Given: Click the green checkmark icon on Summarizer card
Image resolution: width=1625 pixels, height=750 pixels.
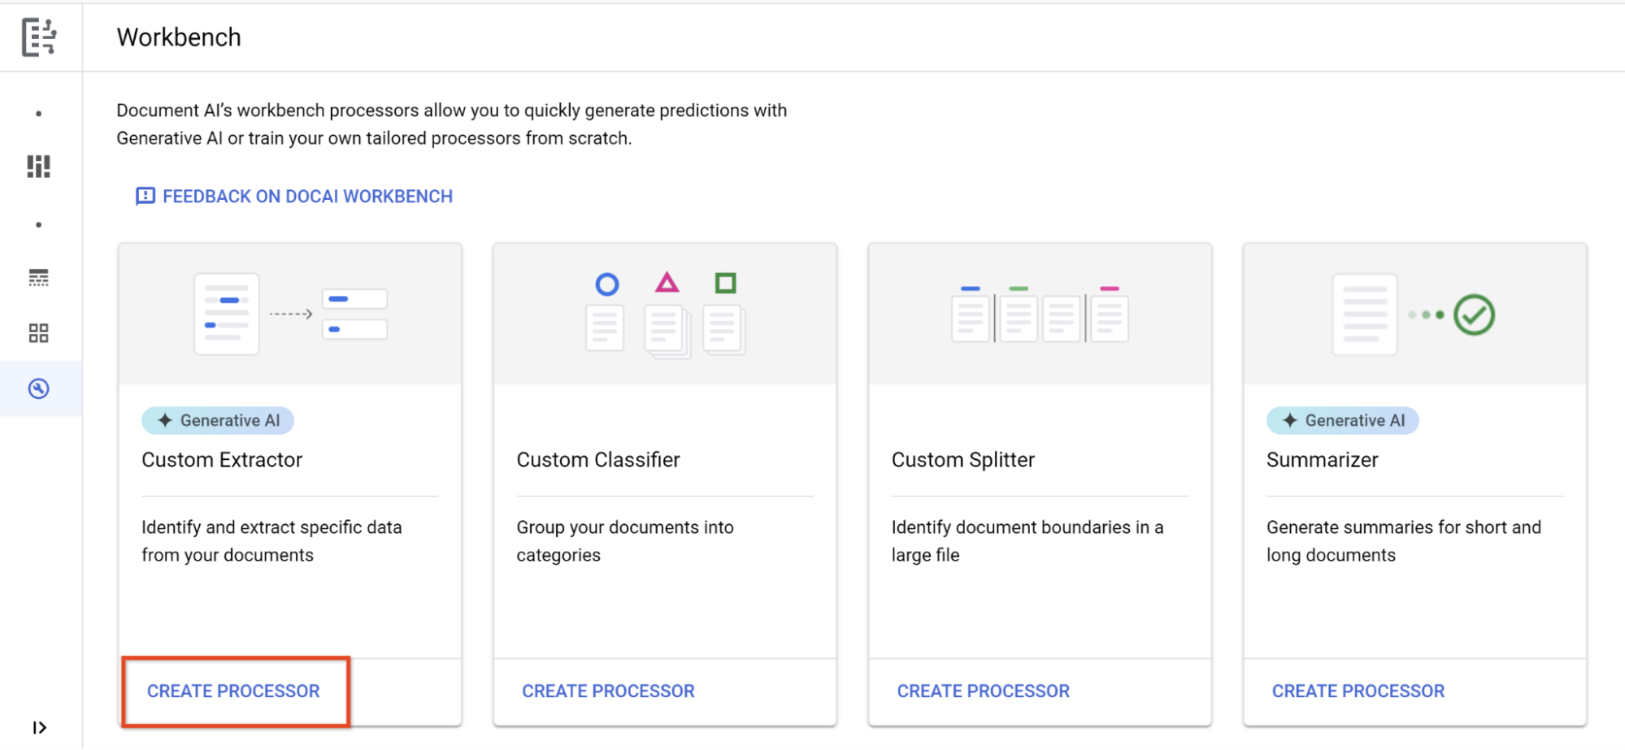Looking at the screenshot, I should 1474,314.
